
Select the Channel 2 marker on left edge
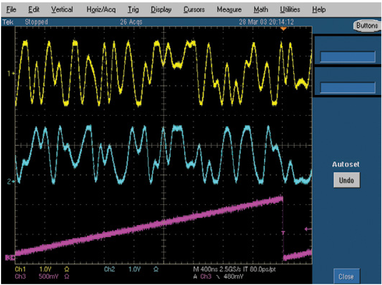click(11, 182)
